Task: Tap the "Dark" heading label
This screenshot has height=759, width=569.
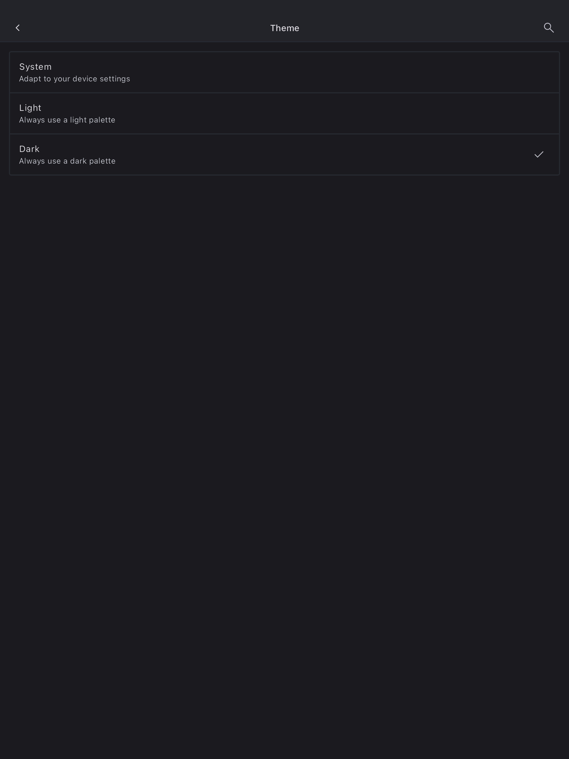Action: (29, 149)
